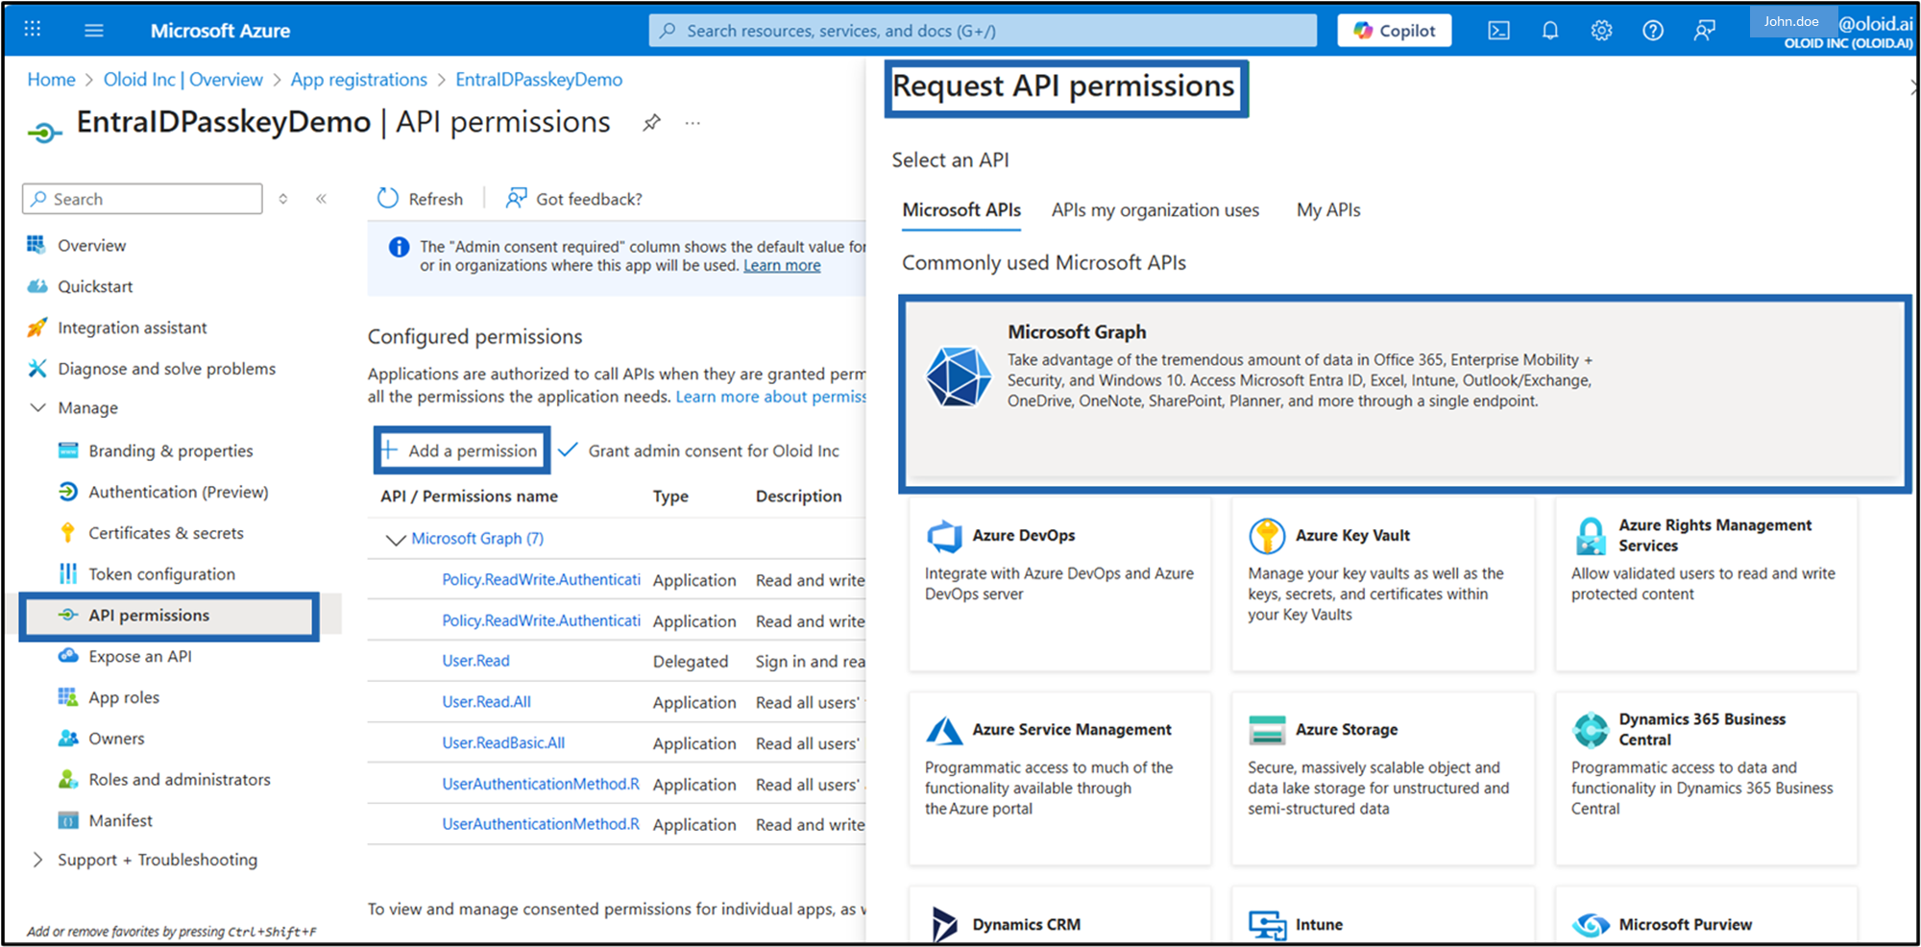Open Token configuration in sidebar
Screen dimensions: 1921x947
tap(161, 574)
